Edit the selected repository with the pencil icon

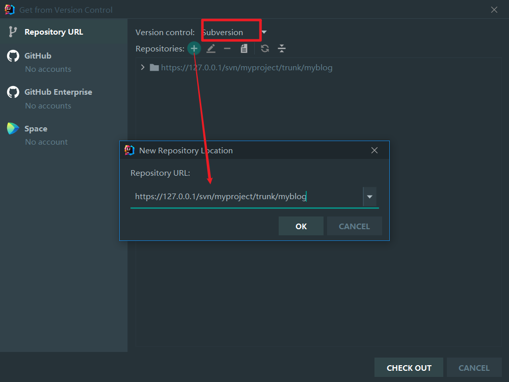point(211,49)
